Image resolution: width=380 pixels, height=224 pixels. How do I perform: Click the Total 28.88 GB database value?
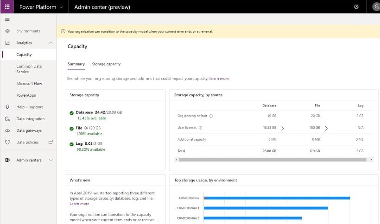269,151
